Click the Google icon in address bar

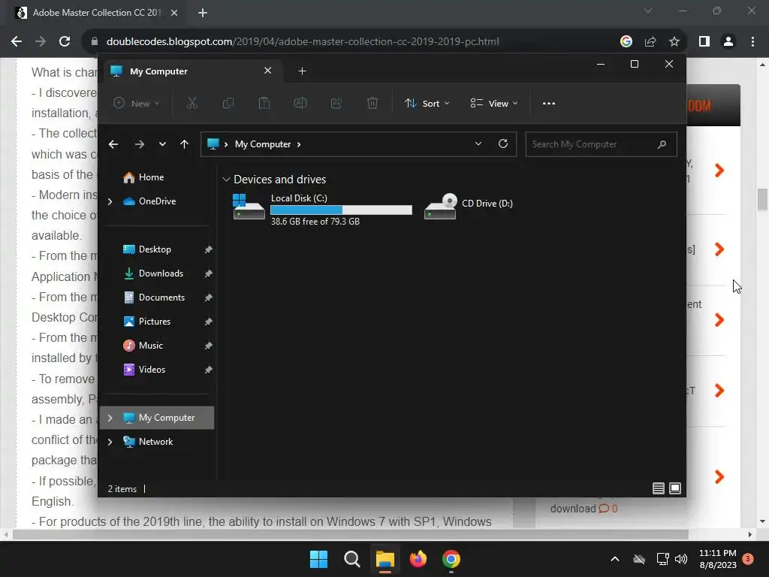point(626,42)
